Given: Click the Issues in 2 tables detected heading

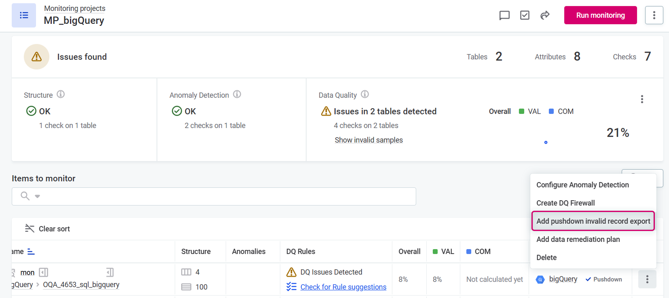Looking at the screenshot, I should pos(385,111).
